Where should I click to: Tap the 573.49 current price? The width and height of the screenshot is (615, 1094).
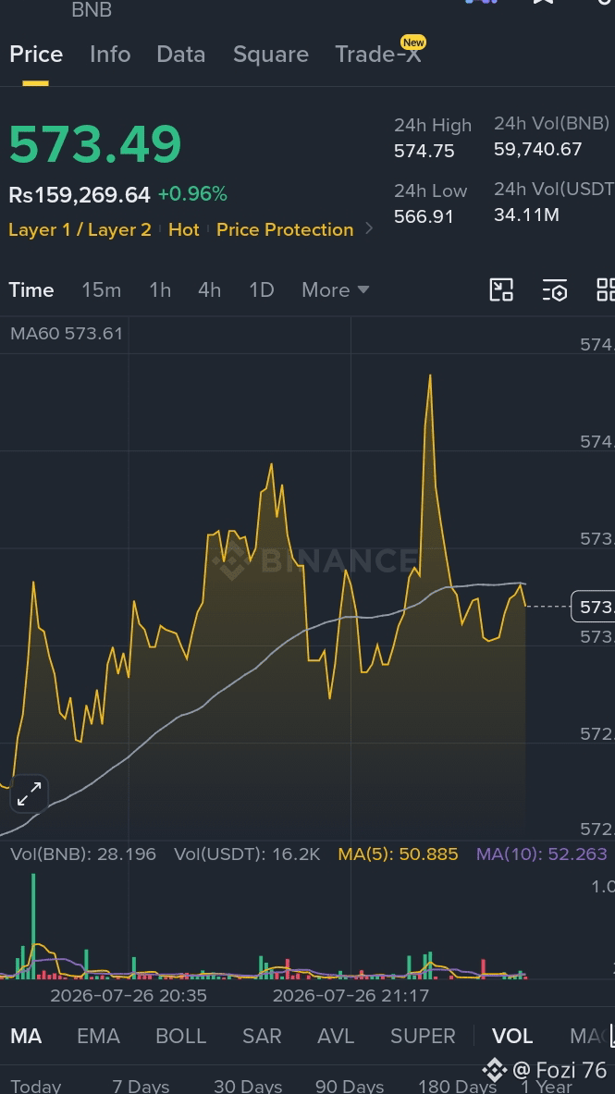pos(95,144)
